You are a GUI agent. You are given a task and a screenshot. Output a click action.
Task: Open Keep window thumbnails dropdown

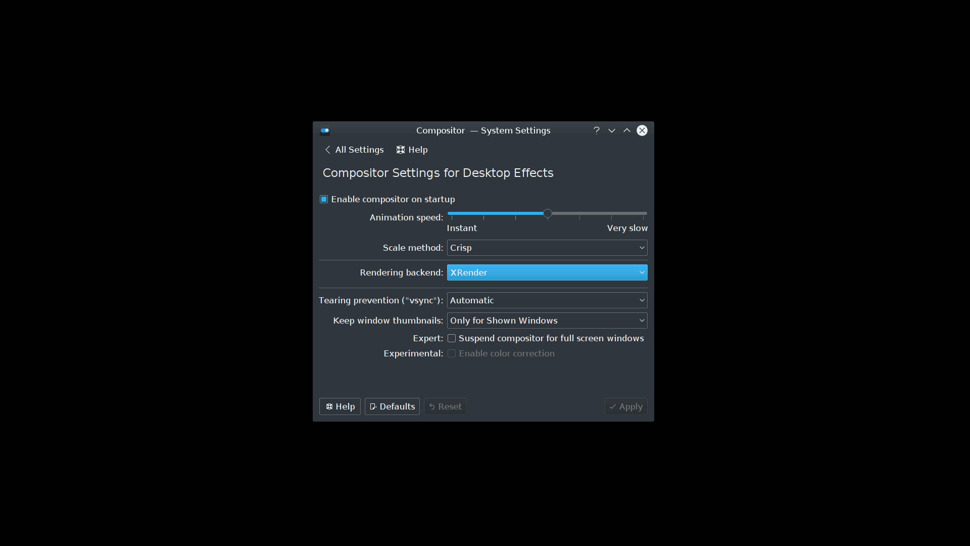[547, 321]
